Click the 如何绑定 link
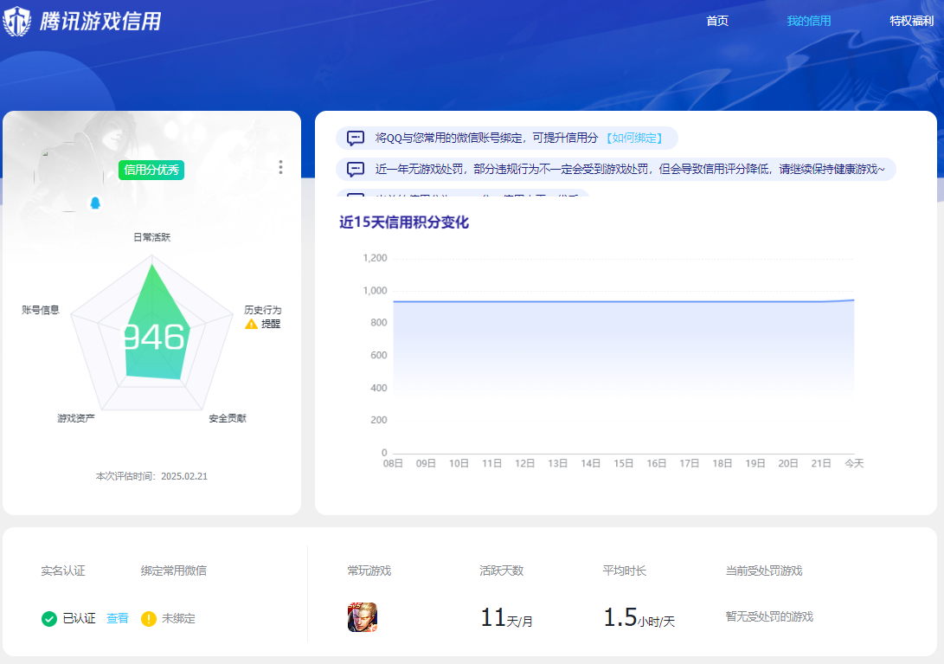 [634, 138]
